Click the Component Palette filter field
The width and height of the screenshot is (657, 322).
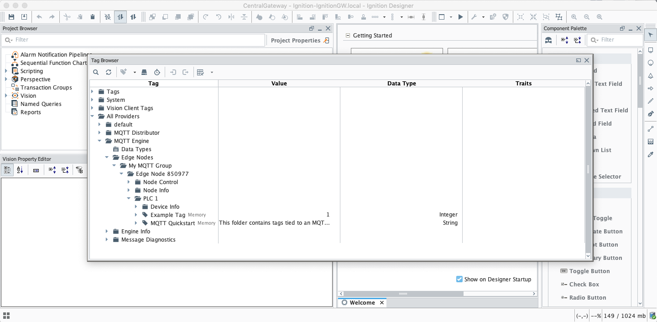(615, 40)
